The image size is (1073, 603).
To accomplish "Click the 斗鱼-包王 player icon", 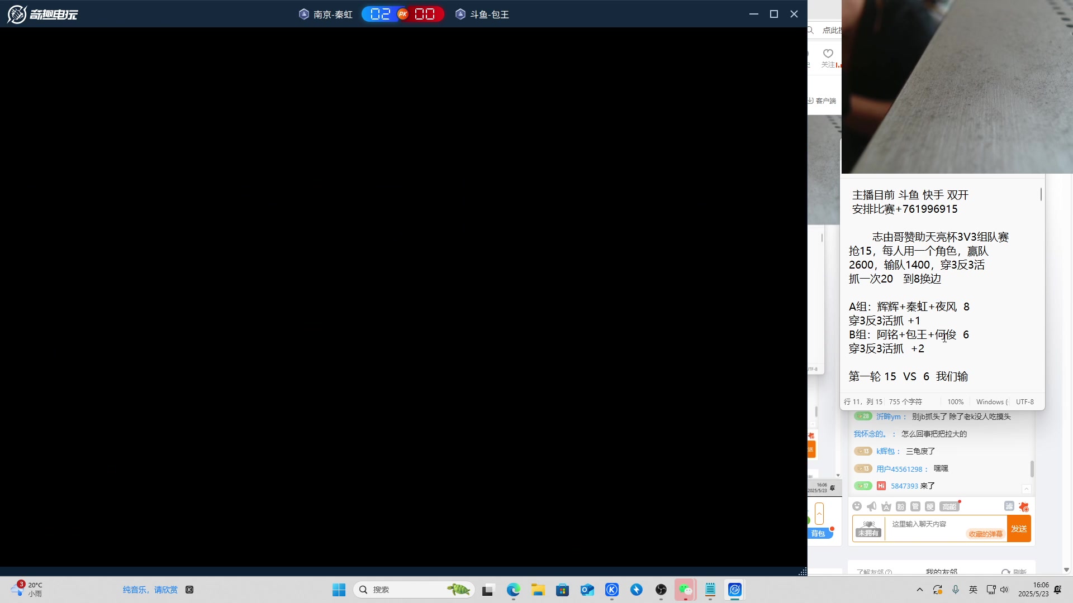I will [x=460, y=14].
